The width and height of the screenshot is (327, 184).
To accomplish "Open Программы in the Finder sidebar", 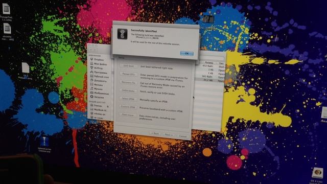I will (x=99, y=73).
